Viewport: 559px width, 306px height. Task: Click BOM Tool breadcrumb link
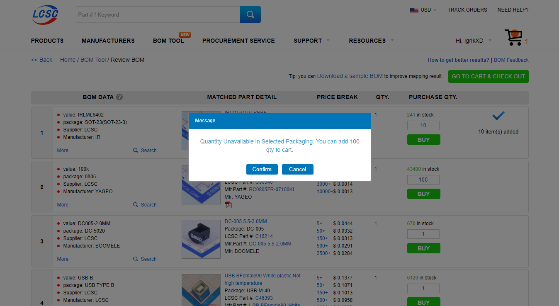(93, 60)
